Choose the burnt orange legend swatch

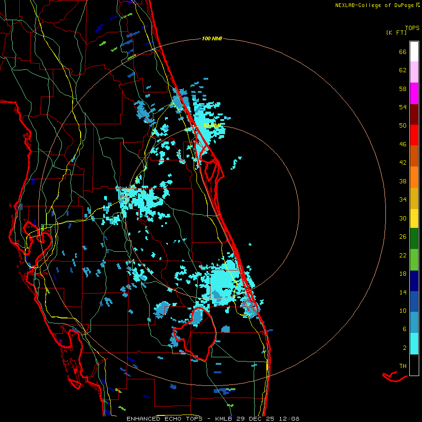point(414,156)
